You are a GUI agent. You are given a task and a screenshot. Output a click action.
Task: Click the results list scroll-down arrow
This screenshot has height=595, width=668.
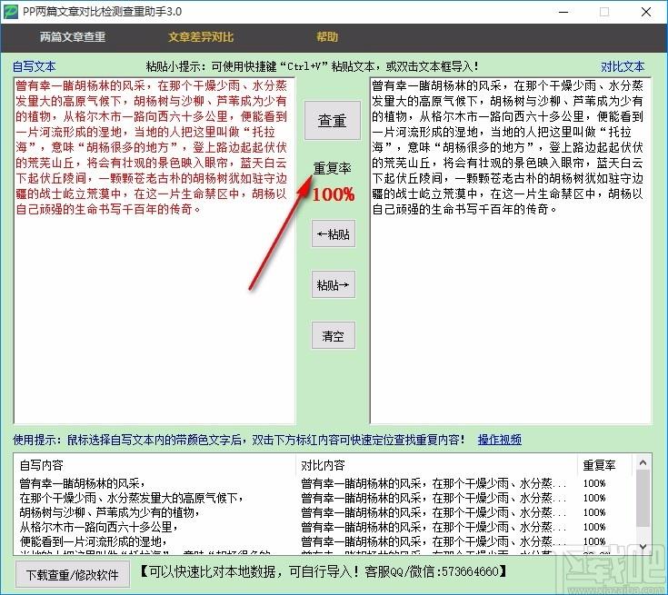pos(643,547)
